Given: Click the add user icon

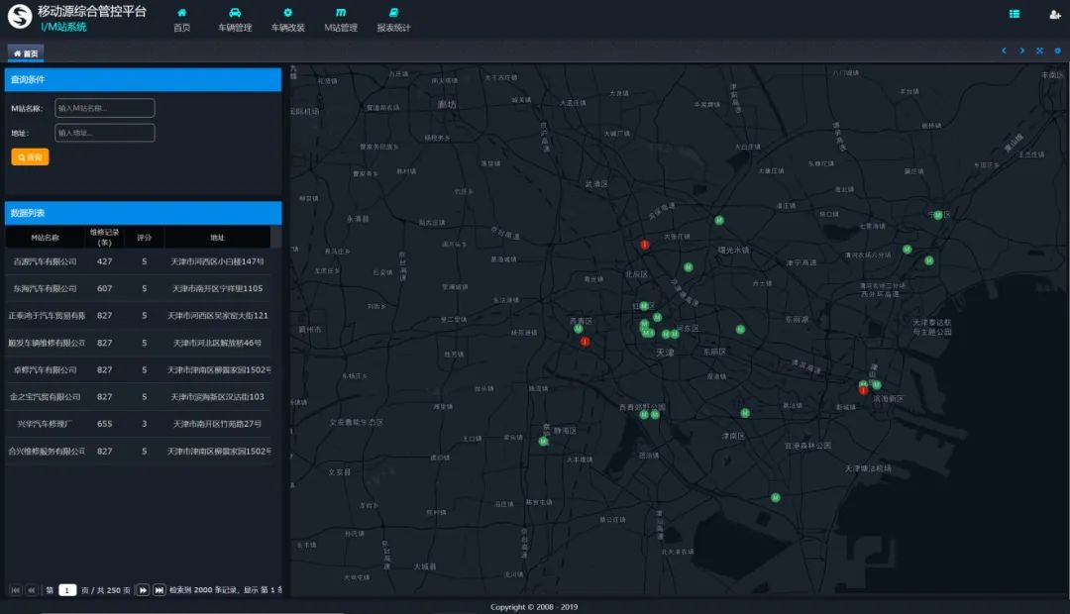Looking at the screenshot, I should click(1055, 14).
